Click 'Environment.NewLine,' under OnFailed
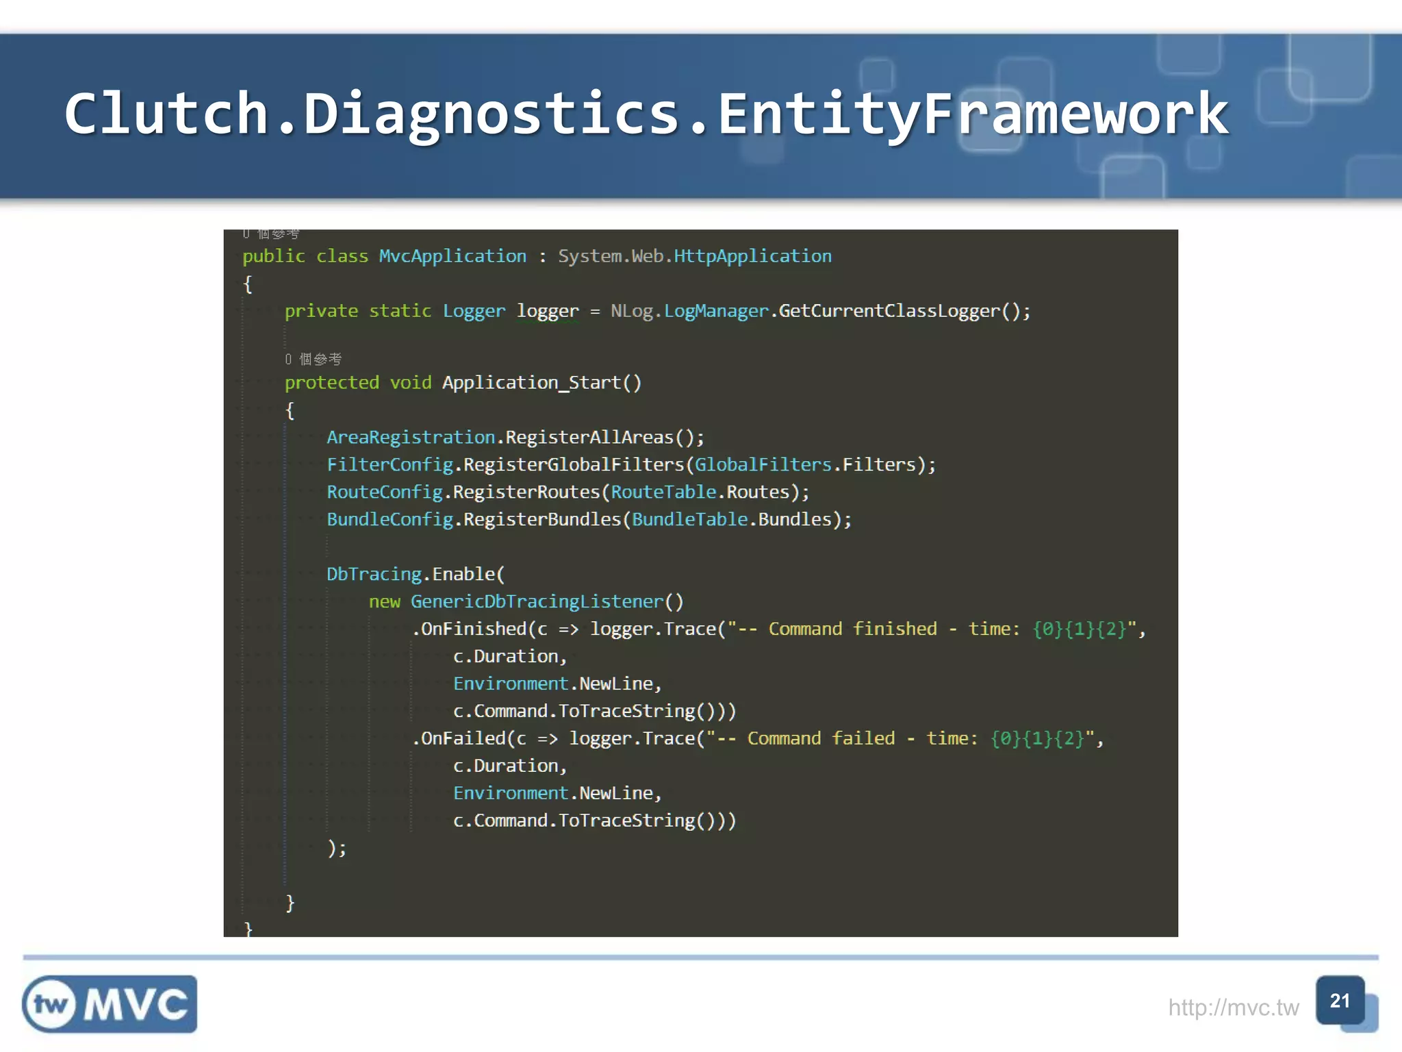Screen dimensions: 1402x1052 coord(557,793)
